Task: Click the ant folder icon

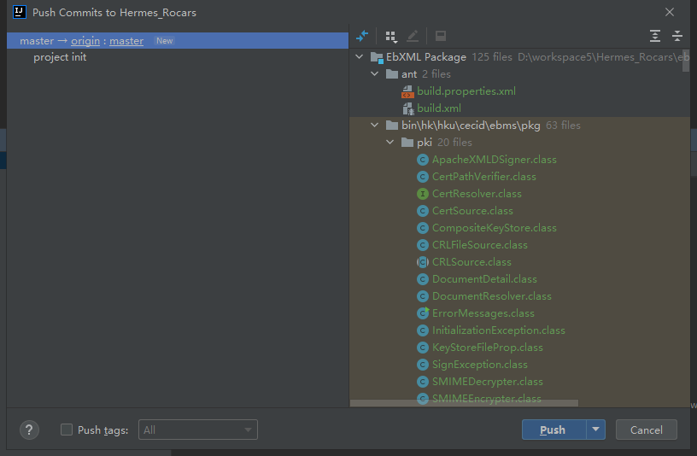Action: (x=391, y=73)
